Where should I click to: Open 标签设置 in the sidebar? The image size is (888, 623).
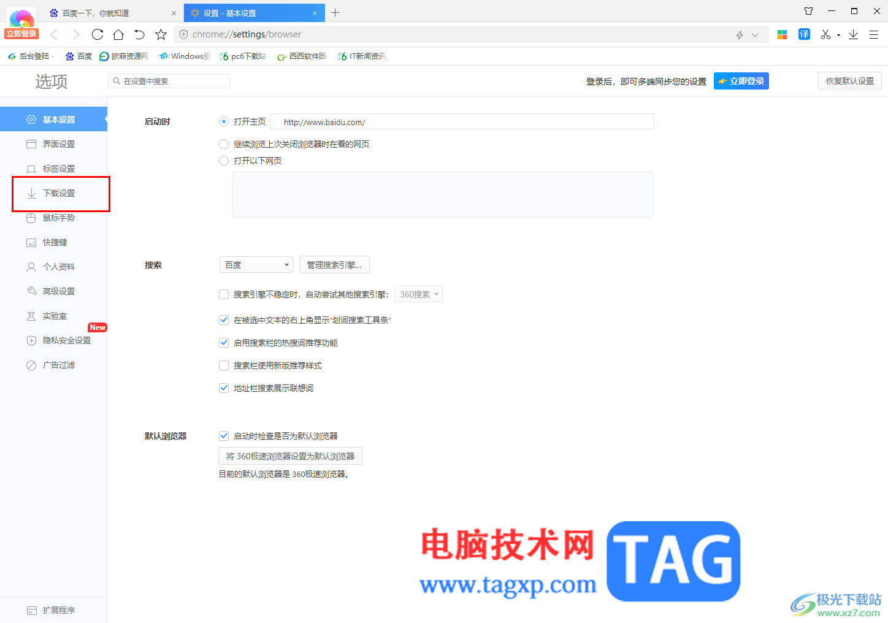[53, 169]
